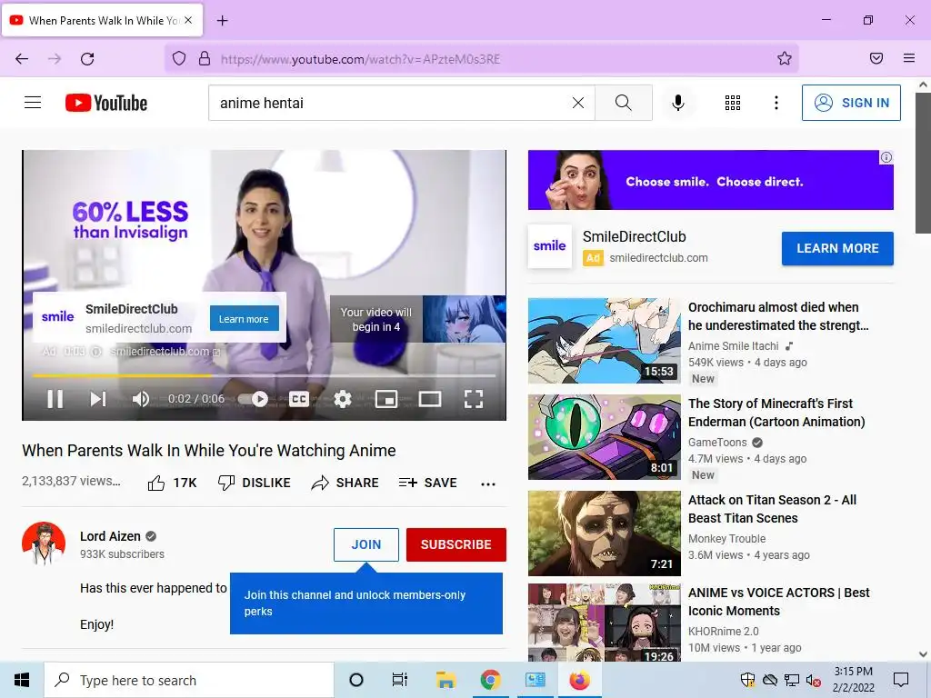Launch Chrome from the taskbar
Image resolution: width=931 pixels, height=698 pixels.
tap(490, 680)
